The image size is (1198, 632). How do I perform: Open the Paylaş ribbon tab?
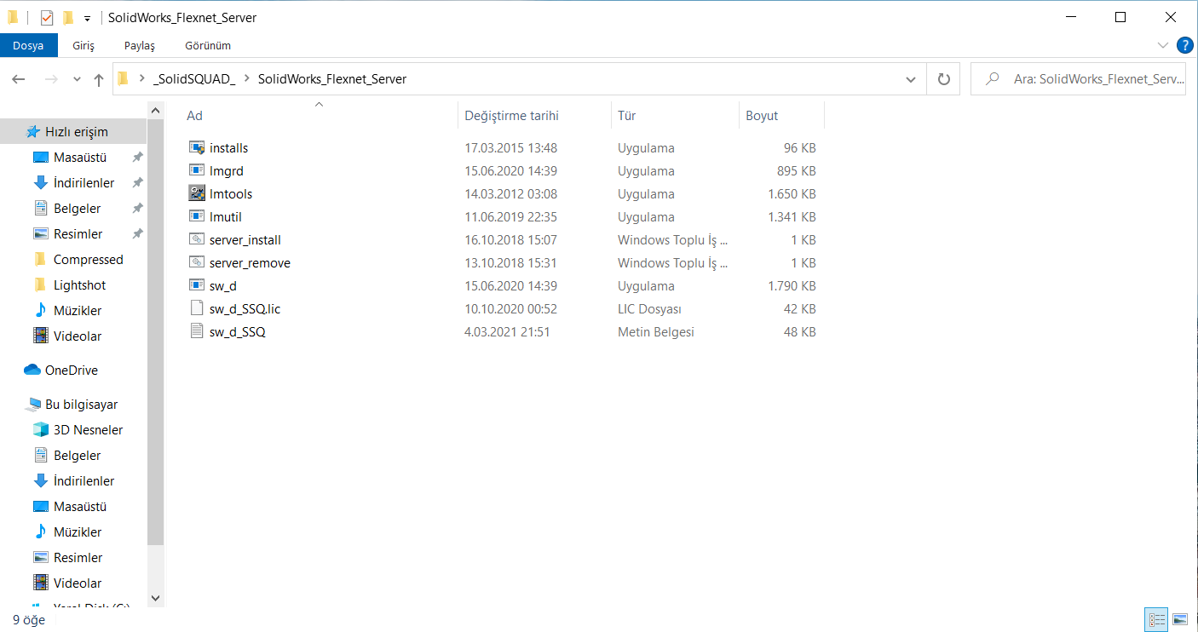(x=140, y=45)
